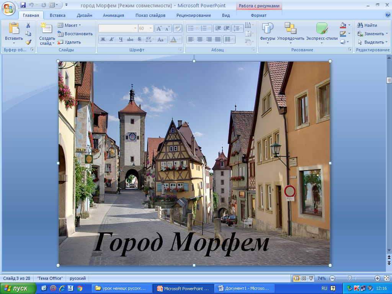Click the Cut scissors icon
Screen dimensions: 392x294
point(28,25)
